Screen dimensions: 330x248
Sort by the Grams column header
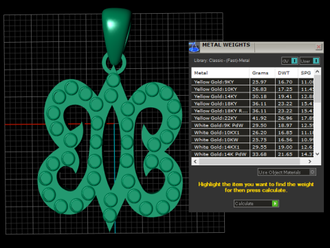click(263, 73)
